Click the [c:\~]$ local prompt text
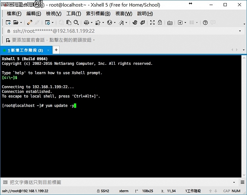Image resolution: width=247 pixels, height=195 pixels. pos(10,77)
